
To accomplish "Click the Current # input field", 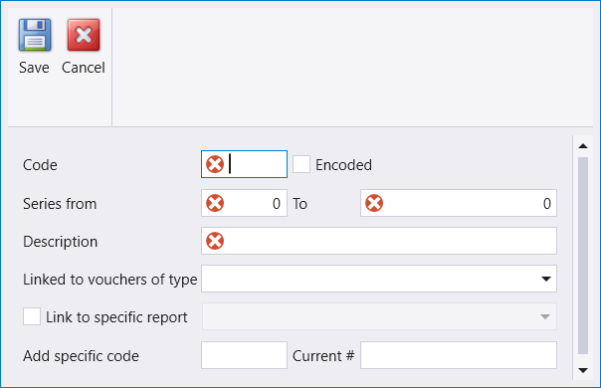I will [x=459, y=355].
